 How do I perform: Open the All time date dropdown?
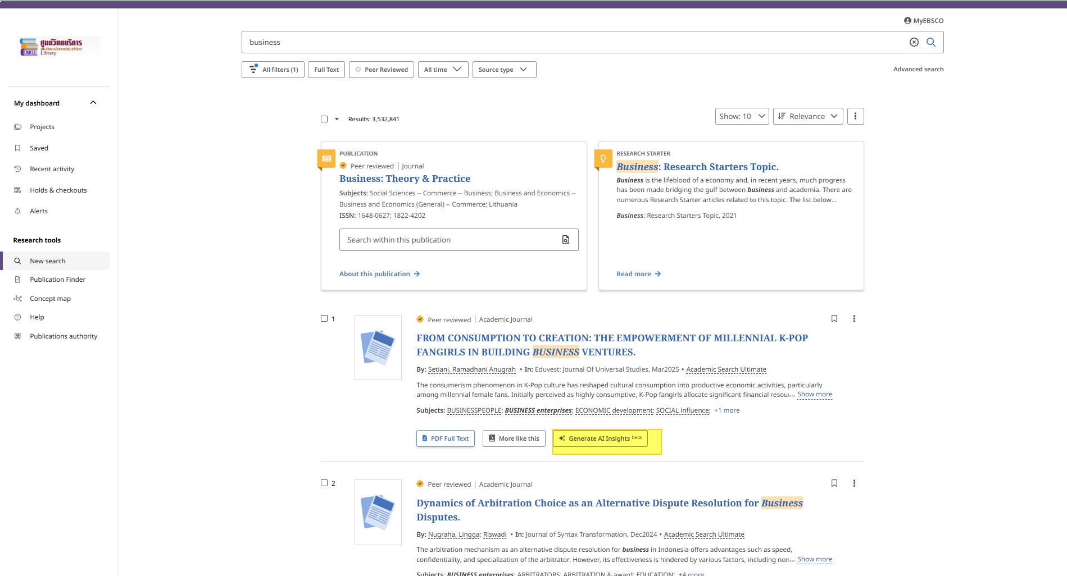pyautogui.click(x=443, y=70)
